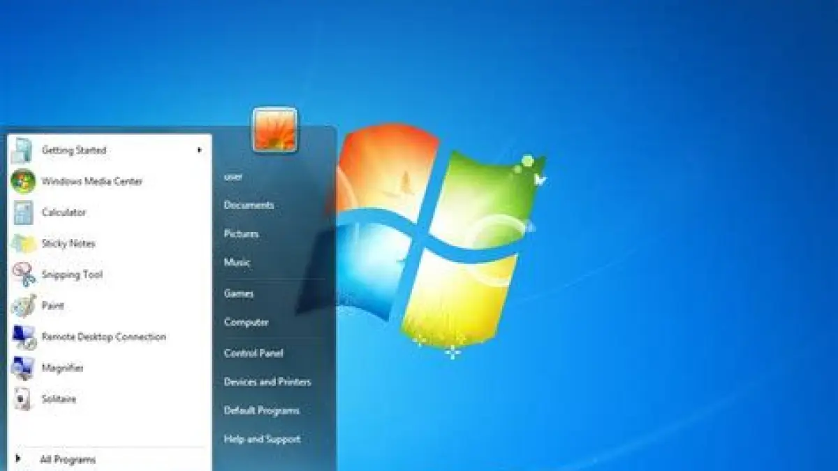Viewport: 838px width, 471px height.
Task: Expand the Getting Started submenu arrow
Action: tap(199, 150)
